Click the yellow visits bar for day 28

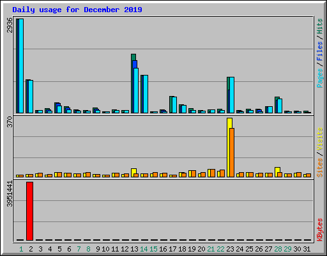click(277, 170)
